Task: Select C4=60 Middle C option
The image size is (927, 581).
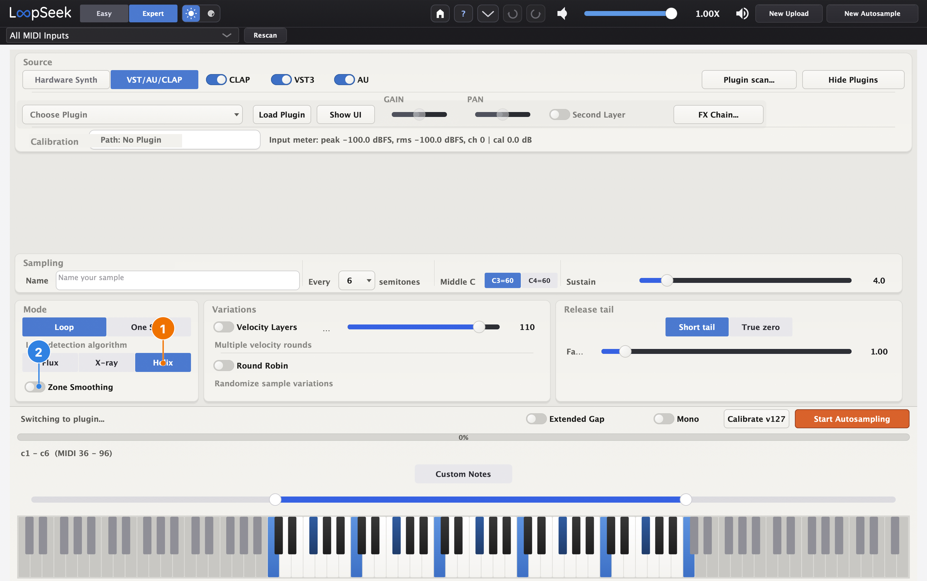Action: click(539, 280)
